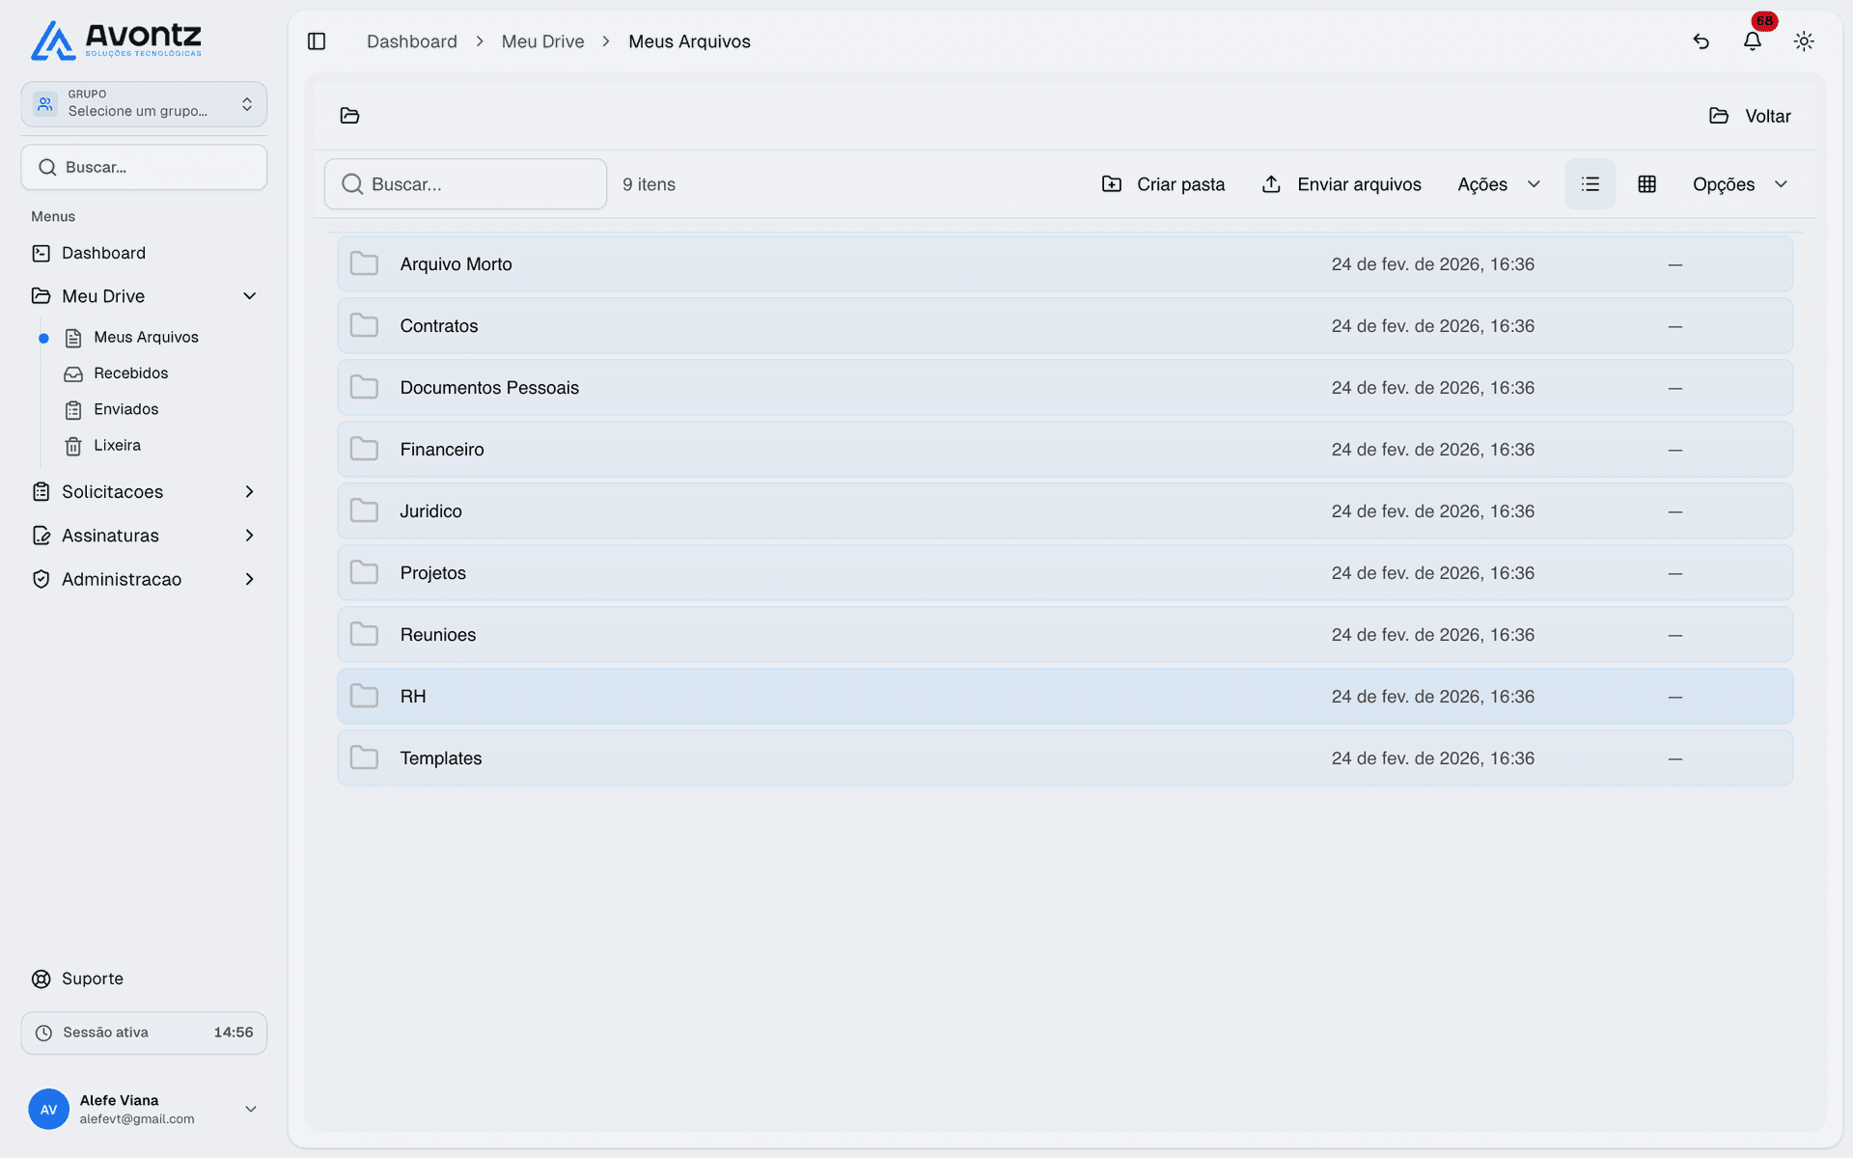Image resolution: width=1853 pixels, height=1158 pixels.
Task: Open the Suporte lifebuoy item
Action: (x=77, y=979)
